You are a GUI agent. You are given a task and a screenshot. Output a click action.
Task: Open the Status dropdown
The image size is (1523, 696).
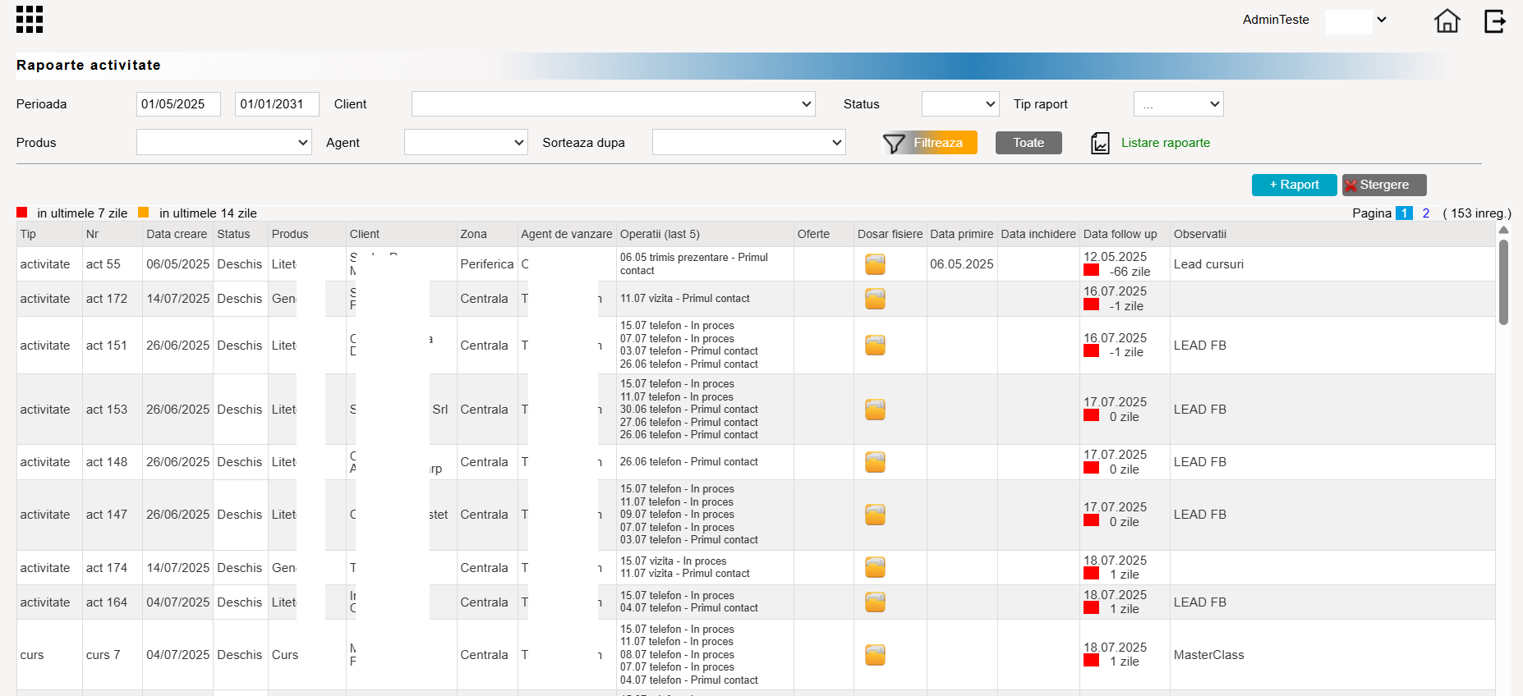click(960, 104)
